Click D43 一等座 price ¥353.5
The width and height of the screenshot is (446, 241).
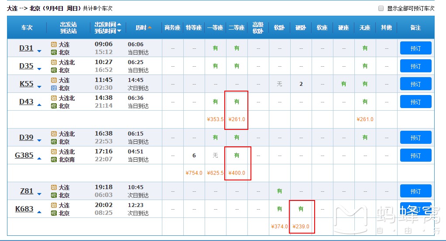215,119
